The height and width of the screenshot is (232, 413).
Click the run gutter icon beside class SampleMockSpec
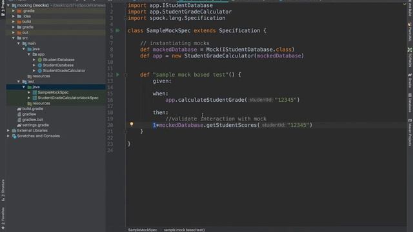[117, 30]
